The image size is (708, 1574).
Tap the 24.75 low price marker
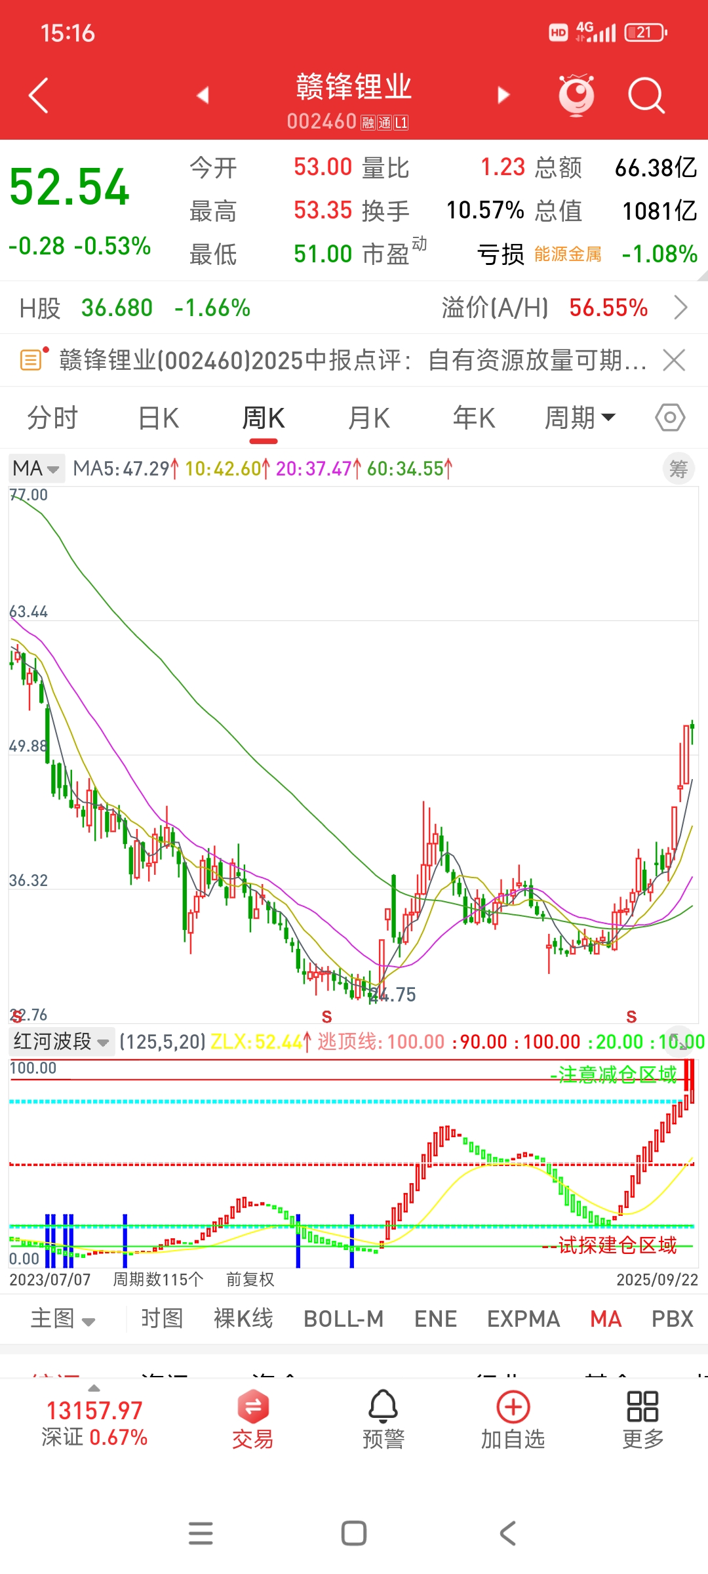pyautogui.click(x=393, y=995)
